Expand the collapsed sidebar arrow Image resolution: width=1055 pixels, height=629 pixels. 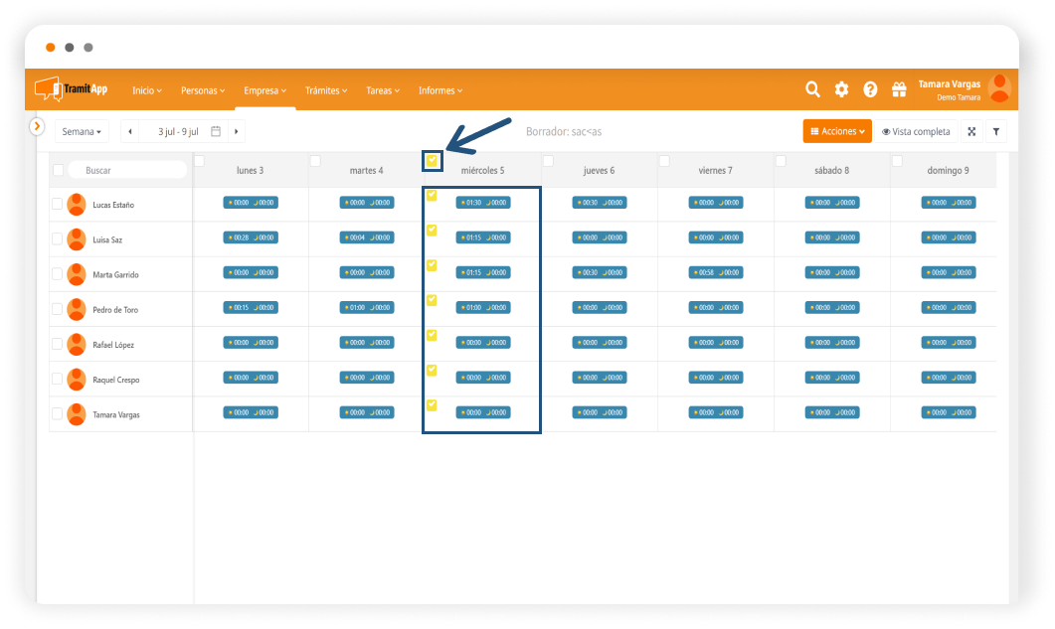[37, 126]
